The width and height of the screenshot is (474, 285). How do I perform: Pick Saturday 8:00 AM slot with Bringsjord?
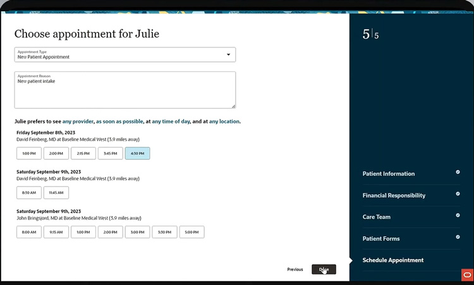coord(29,232)
